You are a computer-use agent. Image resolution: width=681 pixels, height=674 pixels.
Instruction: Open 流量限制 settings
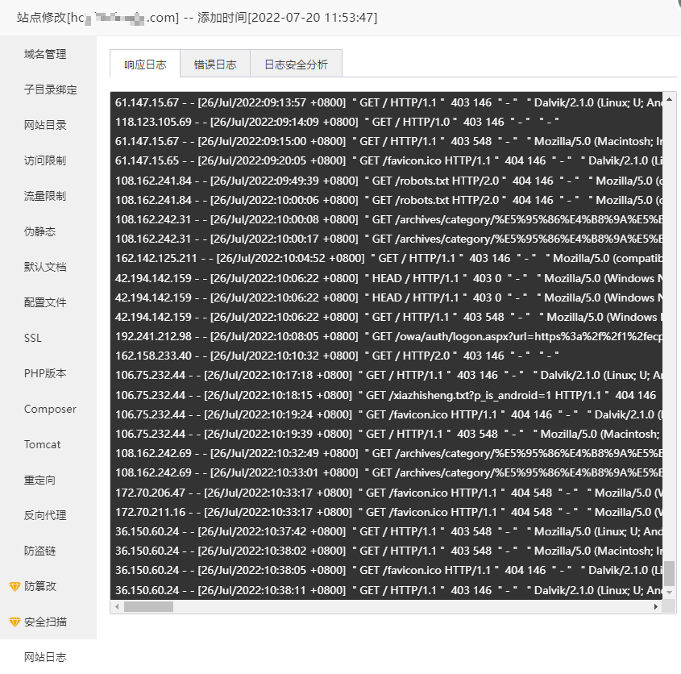point(45,196)
